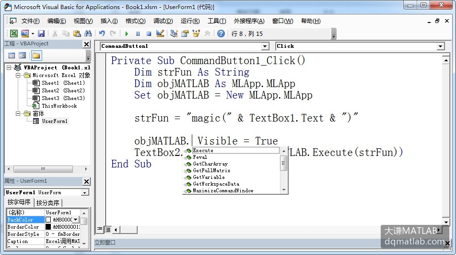Click the Undo arrow icon

coord(102,33)
